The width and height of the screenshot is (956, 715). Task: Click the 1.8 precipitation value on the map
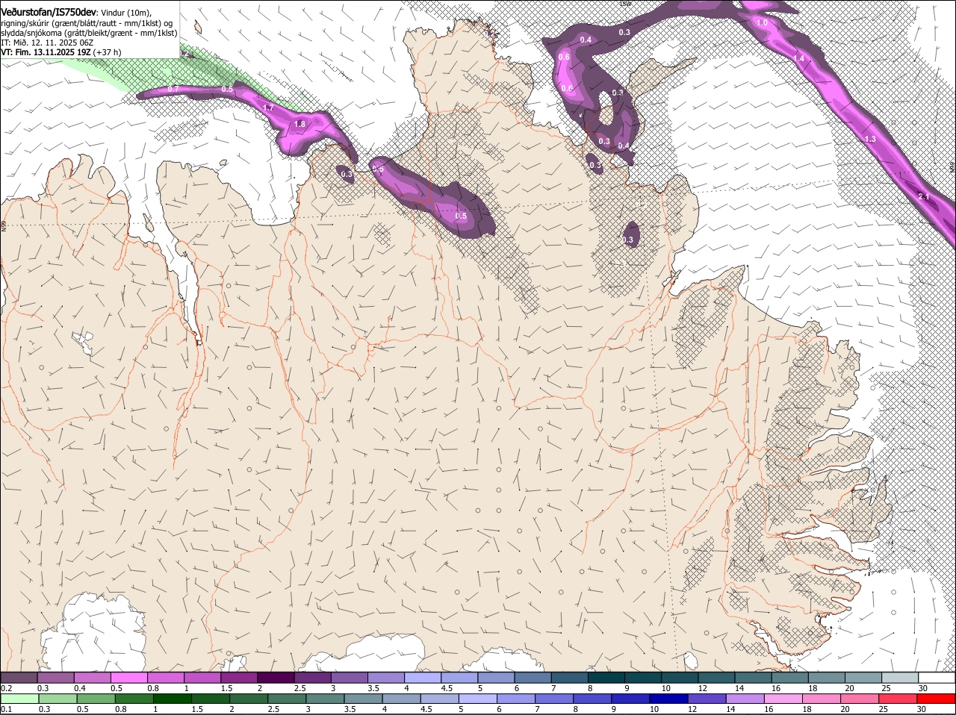pos(300,124)
